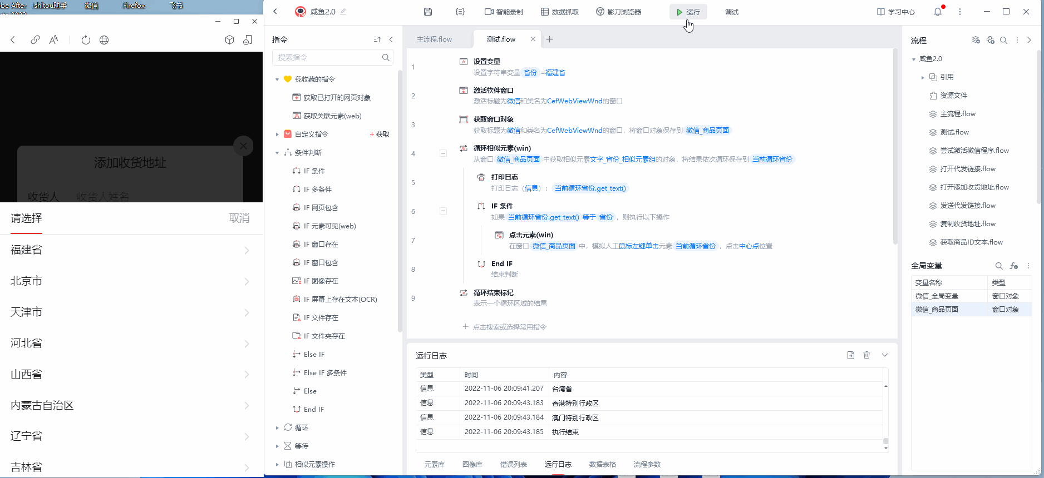Expand 引用 node in flow tree
The image size is (1044, 478).
pyautogui.click(x=922, y=77)
